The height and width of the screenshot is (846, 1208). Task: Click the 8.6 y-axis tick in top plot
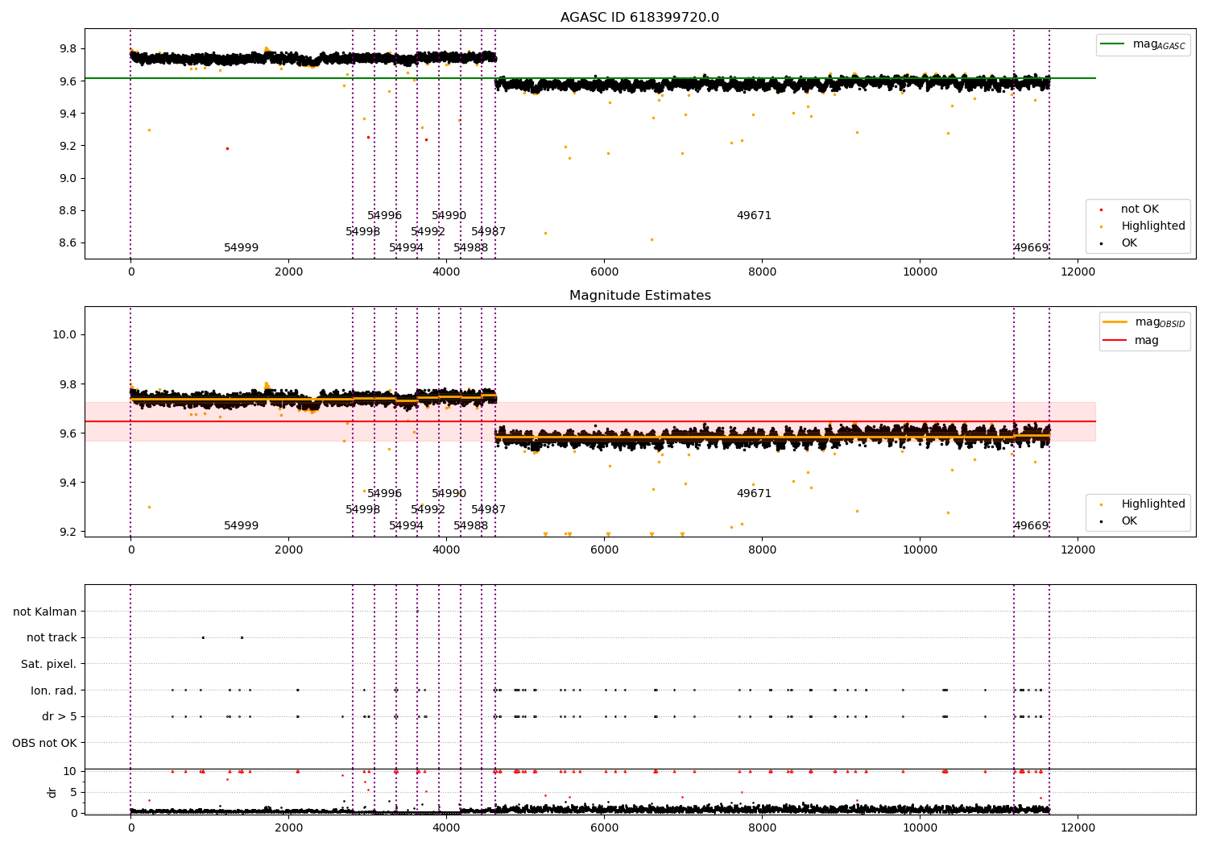pyautogui.click(x=68, y=243)
